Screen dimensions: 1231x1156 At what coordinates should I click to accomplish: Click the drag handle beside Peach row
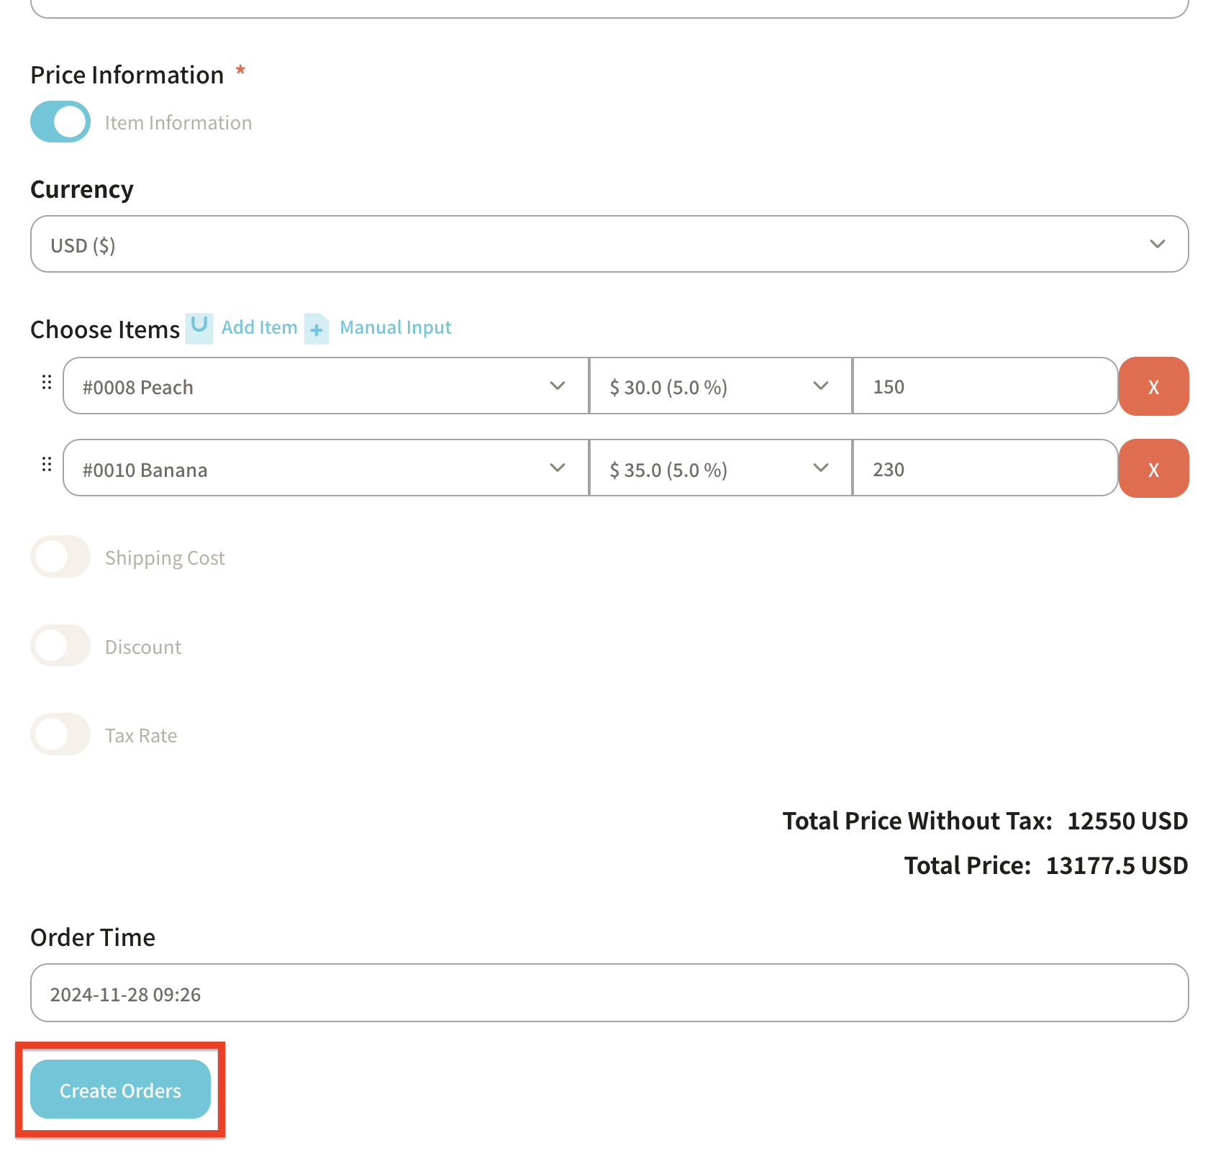pyautogui.click(x=47, y=383)
